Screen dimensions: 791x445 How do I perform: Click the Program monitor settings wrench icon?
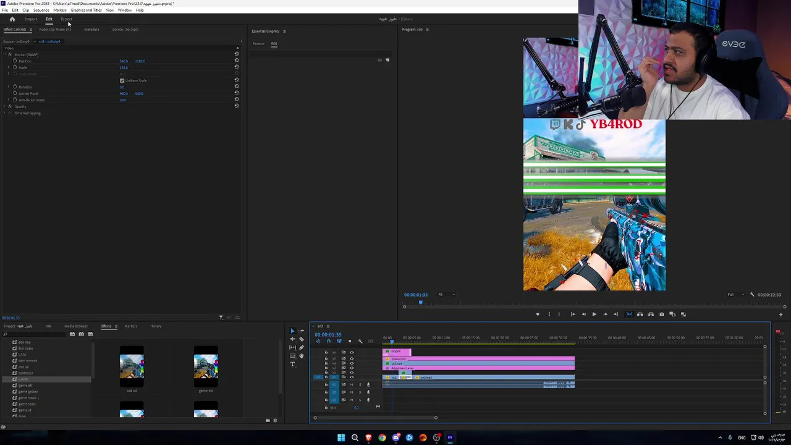pyautogui.click(x=752, y=295)
